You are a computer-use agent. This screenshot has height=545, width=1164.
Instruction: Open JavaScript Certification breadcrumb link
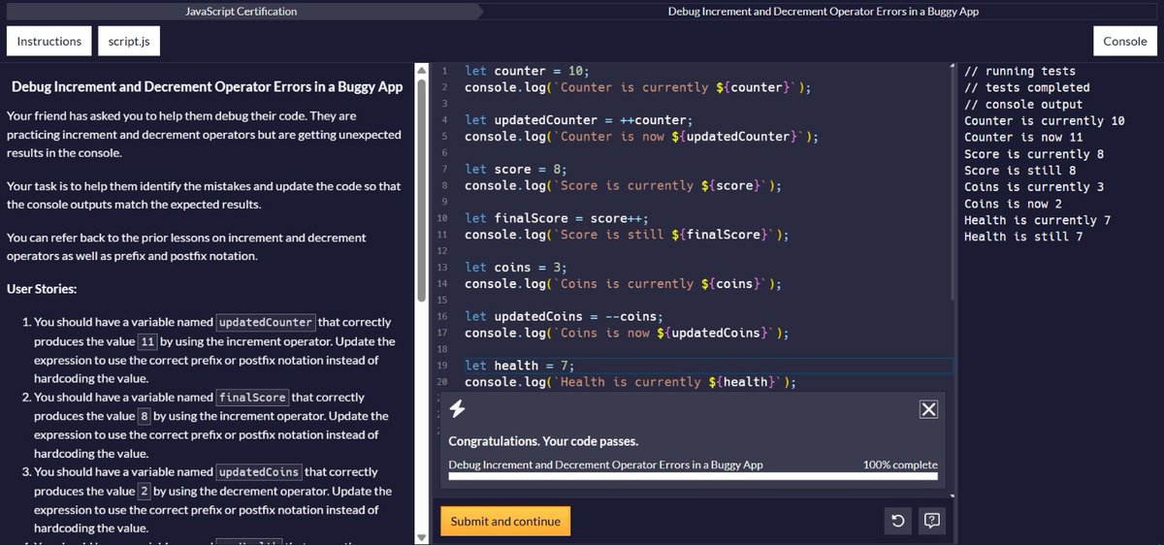pos(242,12)
